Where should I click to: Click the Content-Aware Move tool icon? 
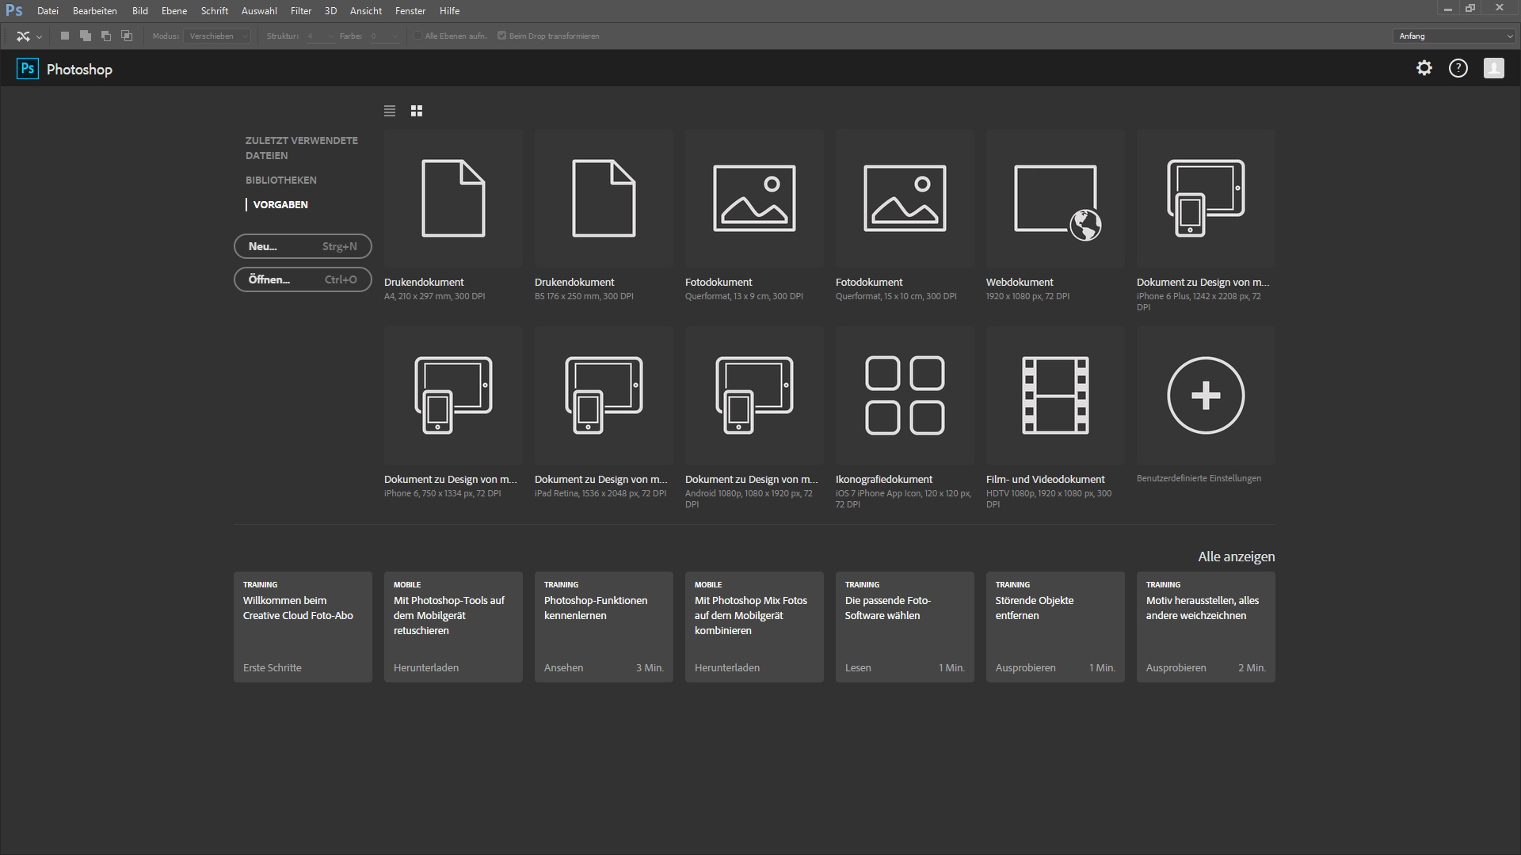[23, 36]
